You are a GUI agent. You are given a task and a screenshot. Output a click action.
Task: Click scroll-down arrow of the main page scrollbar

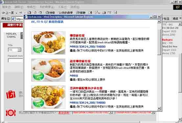pos(180,119)
